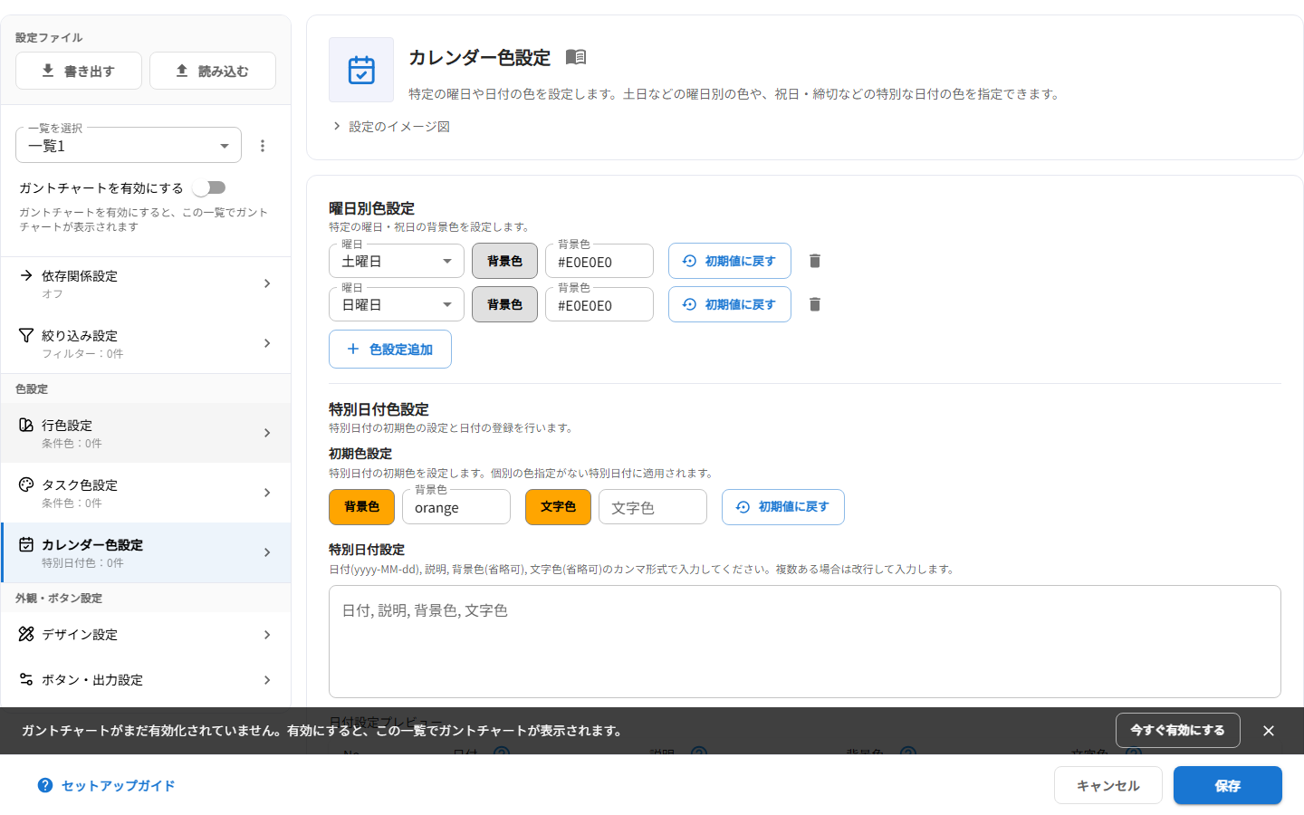Click the 文字色 input field
1304x815 pixels.
tap(653, 507)
